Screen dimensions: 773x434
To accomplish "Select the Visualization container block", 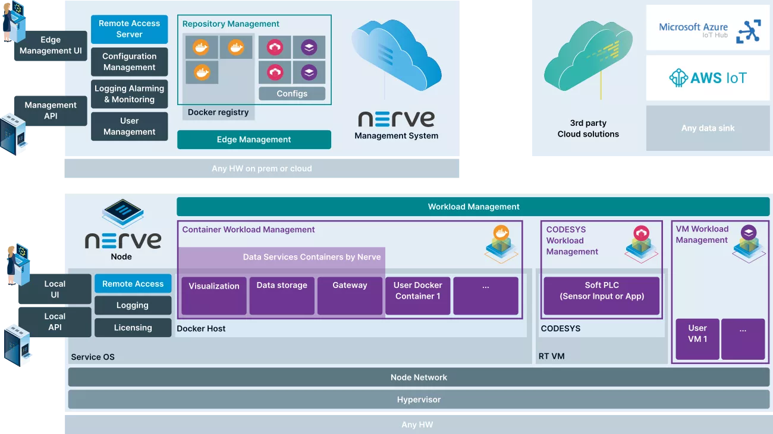I will click(214, 296).
